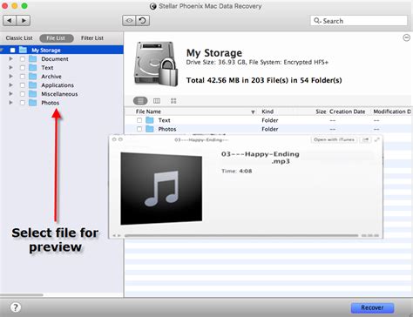Image resolution: width=413 pixels, height=317 pixels.
Task: Expand the Archive folder in tree
Action: tap(10, 77)
